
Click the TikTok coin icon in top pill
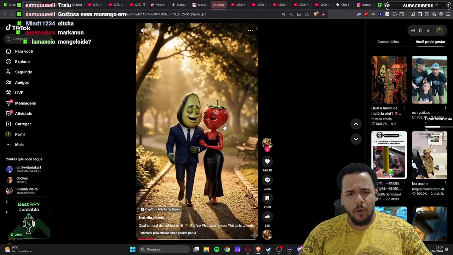[x=413, y=30]
